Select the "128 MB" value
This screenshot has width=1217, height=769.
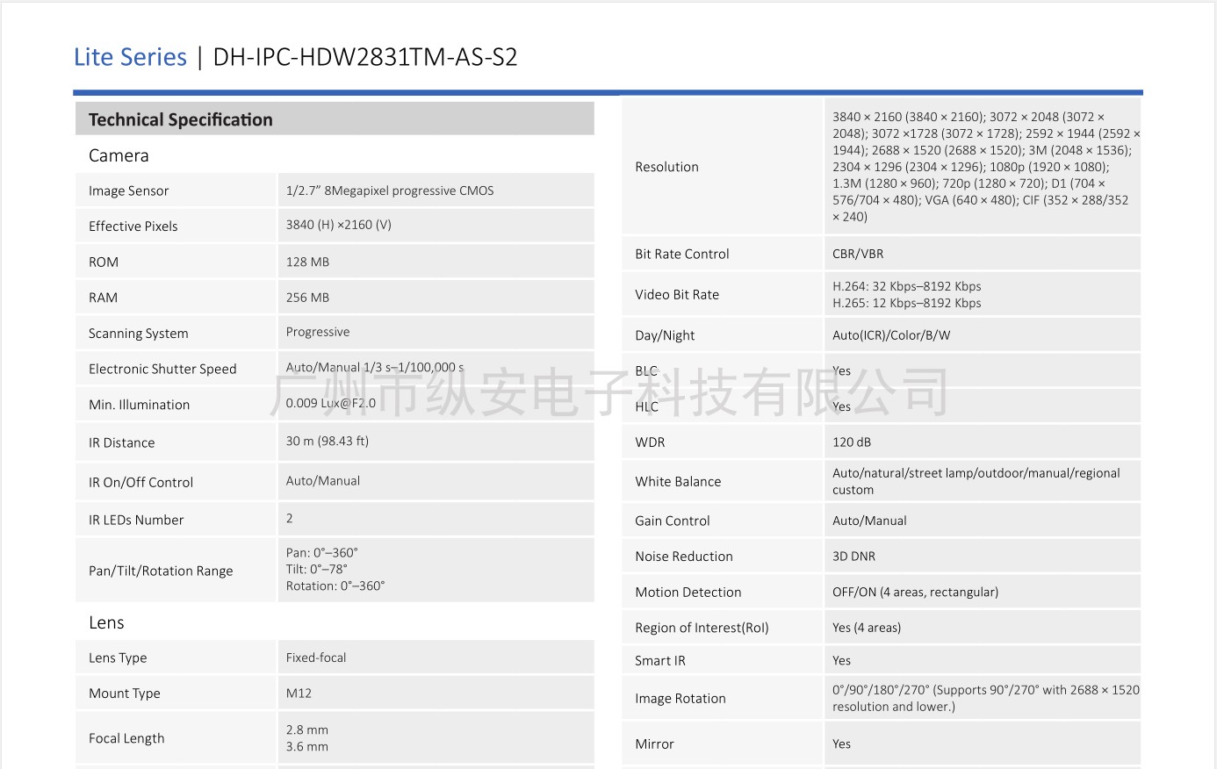tap(307, 262)
